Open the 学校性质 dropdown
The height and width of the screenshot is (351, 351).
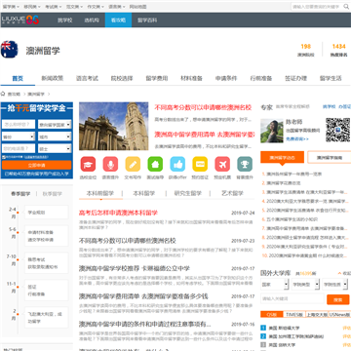click(x=335, y=285)
